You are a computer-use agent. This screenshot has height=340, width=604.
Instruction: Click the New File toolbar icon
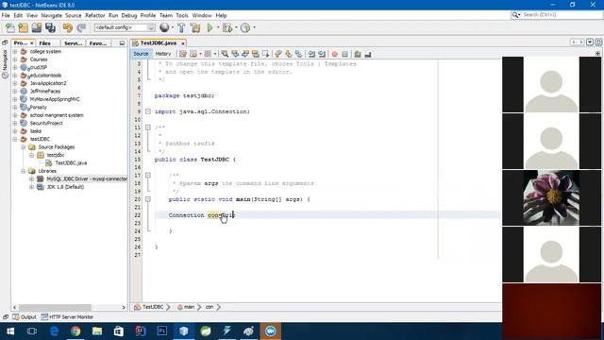10,27
